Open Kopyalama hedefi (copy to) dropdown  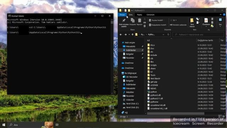(x=158, y=25)
